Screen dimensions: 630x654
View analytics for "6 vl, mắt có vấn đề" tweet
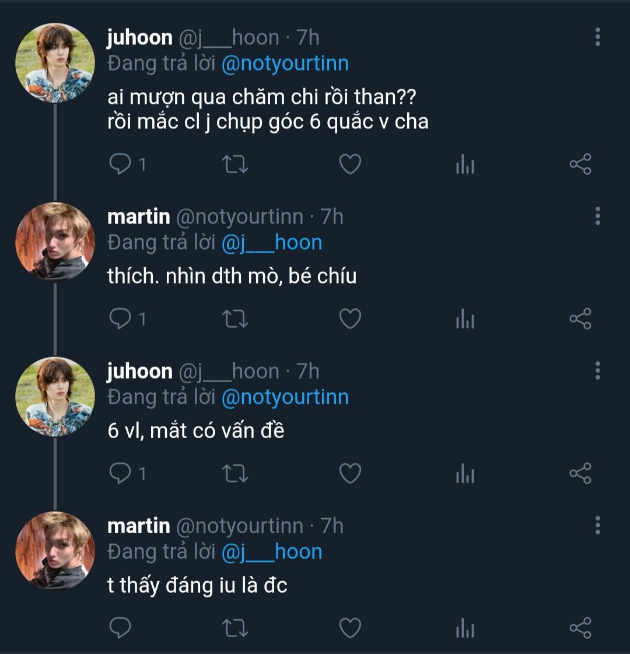point(465,474)
